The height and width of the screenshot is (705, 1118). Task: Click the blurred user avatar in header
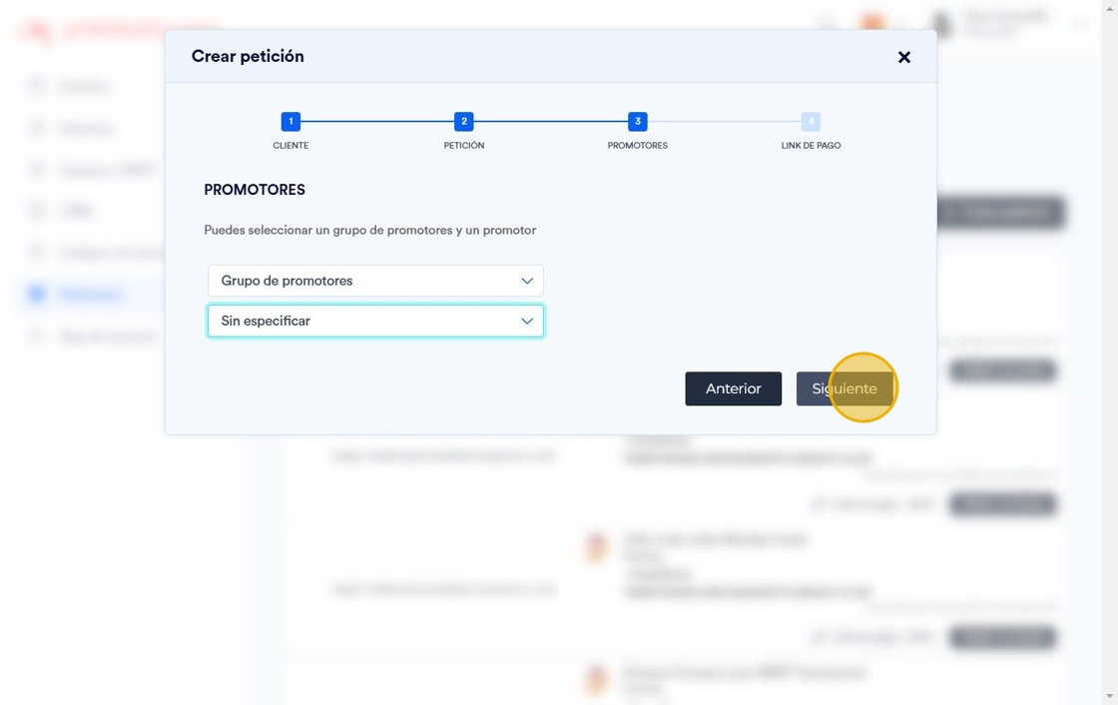point(942,24)
